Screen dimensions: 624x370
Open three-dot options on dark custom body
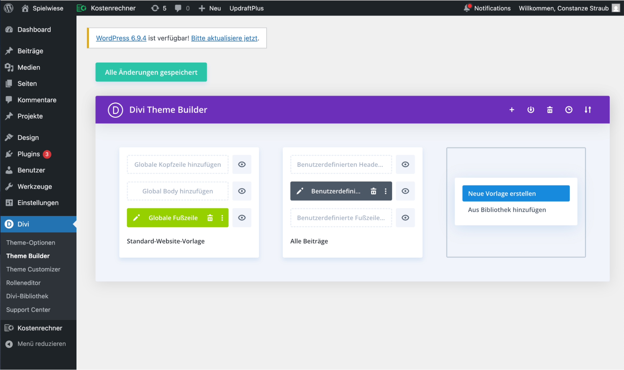pyautogui.click(x=386, y=191)
